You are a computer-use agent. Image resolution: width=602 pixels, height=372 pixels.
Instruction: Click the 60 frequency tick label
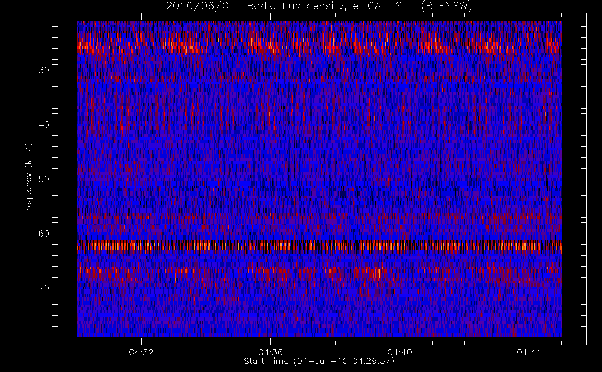click(x=44, y=234)
